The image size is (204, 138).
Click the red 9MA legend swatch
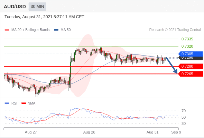click(x=24, y=103)
